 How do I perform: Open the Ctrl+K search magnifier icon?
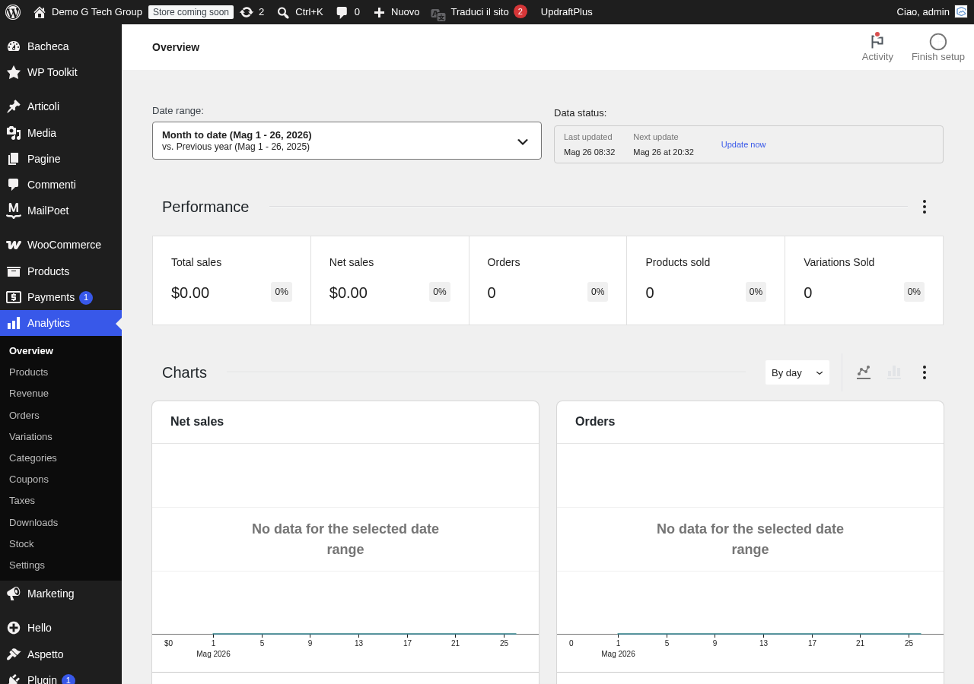click(283, 12)
